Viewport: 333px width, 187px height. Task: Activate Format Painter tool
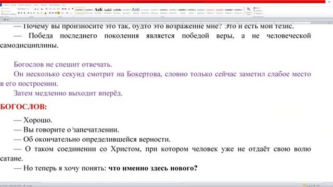tap(9, 14)
